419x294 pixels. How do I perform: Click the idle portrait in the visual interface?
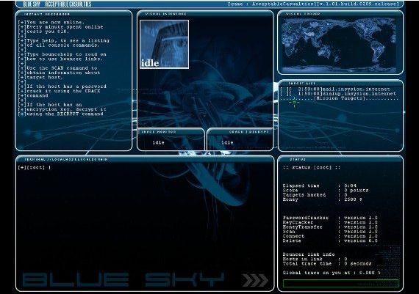[165, 44]
